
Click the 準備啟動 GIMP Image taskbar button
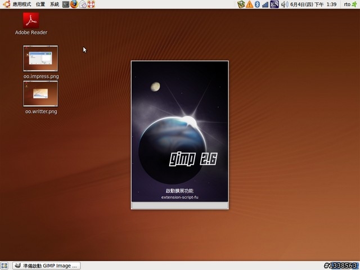coord(47,265)
